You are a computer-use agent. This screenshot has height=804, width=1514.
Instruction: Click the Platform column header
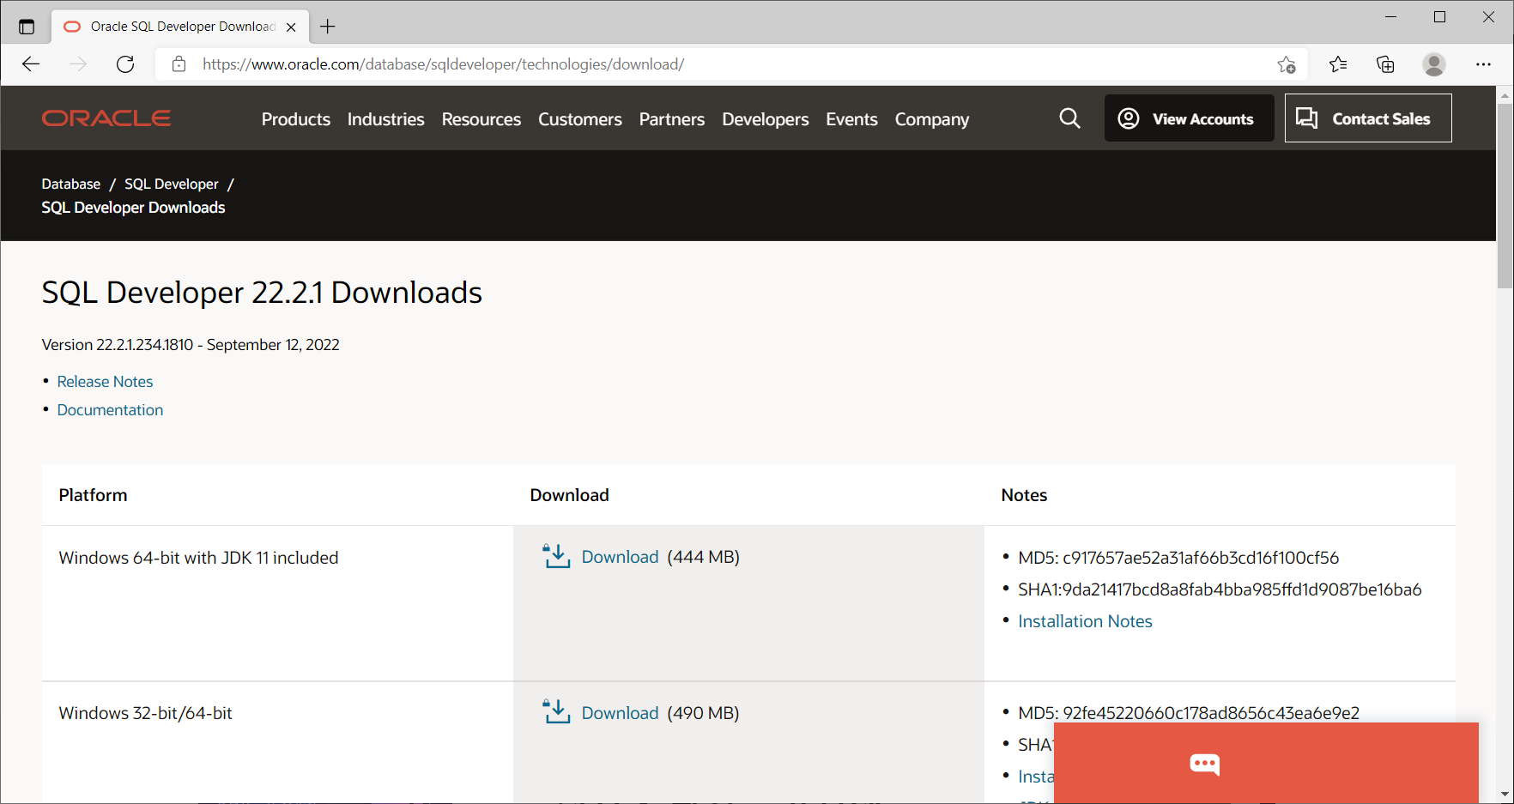pos(93,495)
